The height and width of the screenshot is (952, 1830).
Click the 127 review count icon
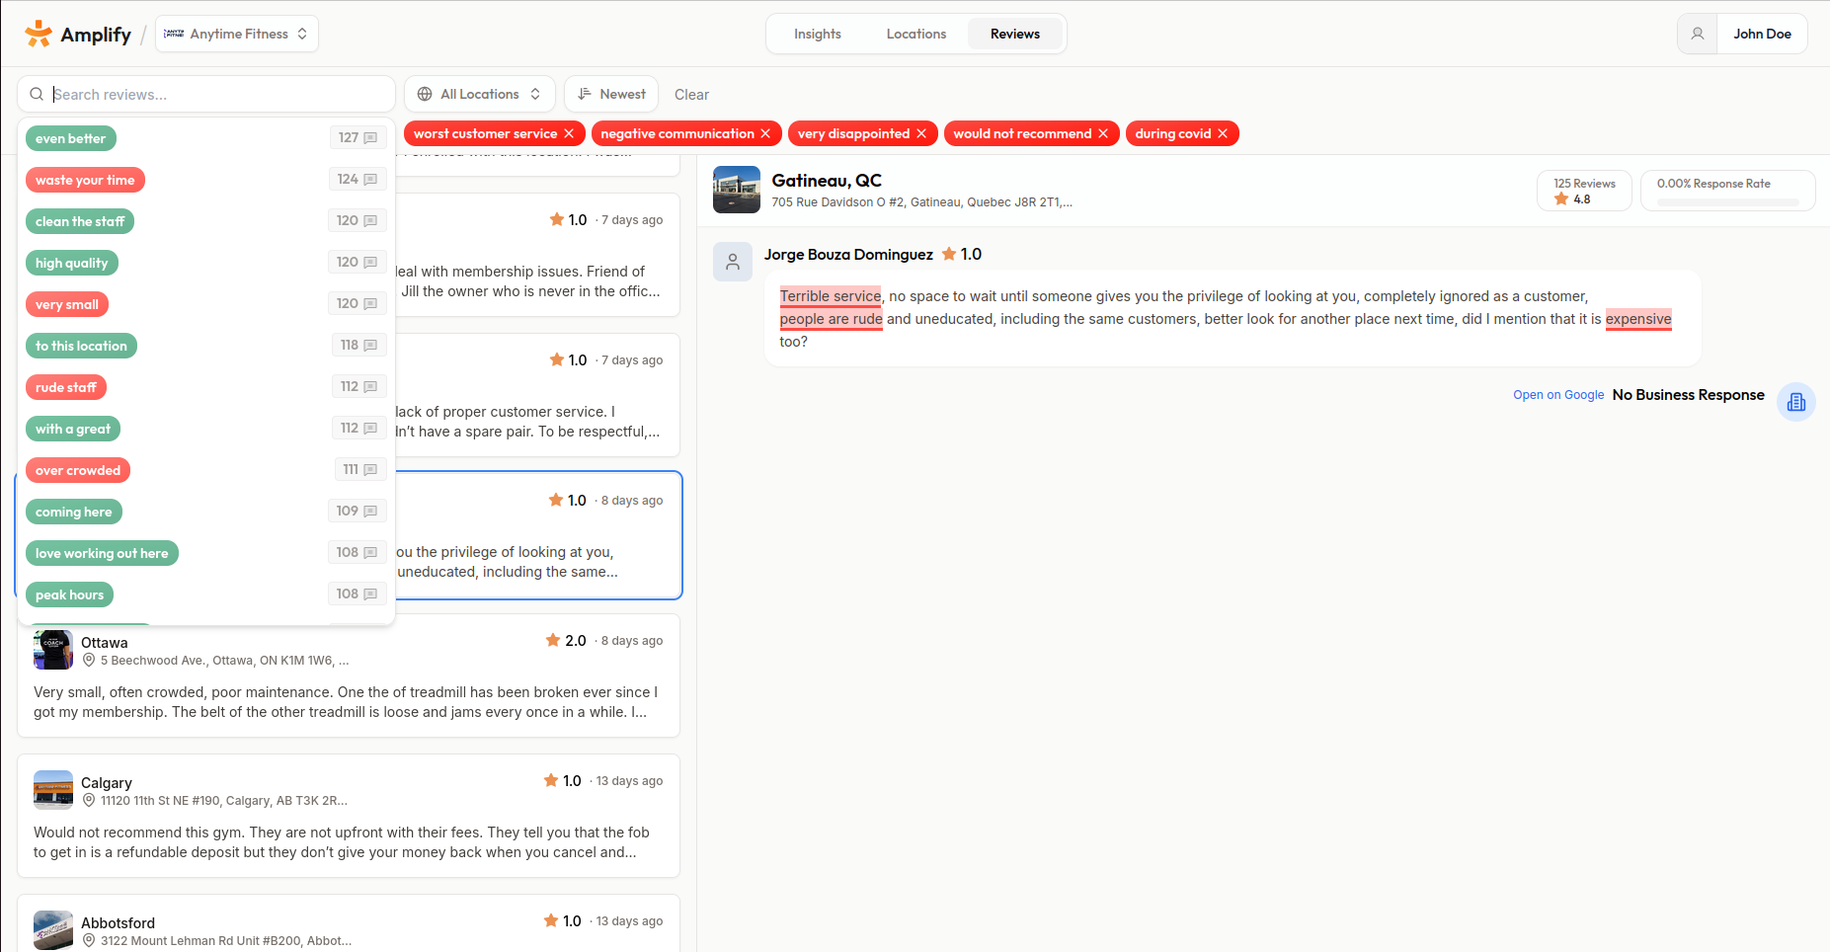click(x=370, y=138)
